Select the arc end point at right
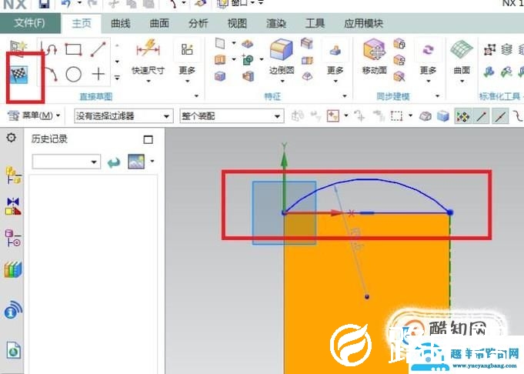The height and width of the screenshot is (374, 524). click(x=450, y=212)
